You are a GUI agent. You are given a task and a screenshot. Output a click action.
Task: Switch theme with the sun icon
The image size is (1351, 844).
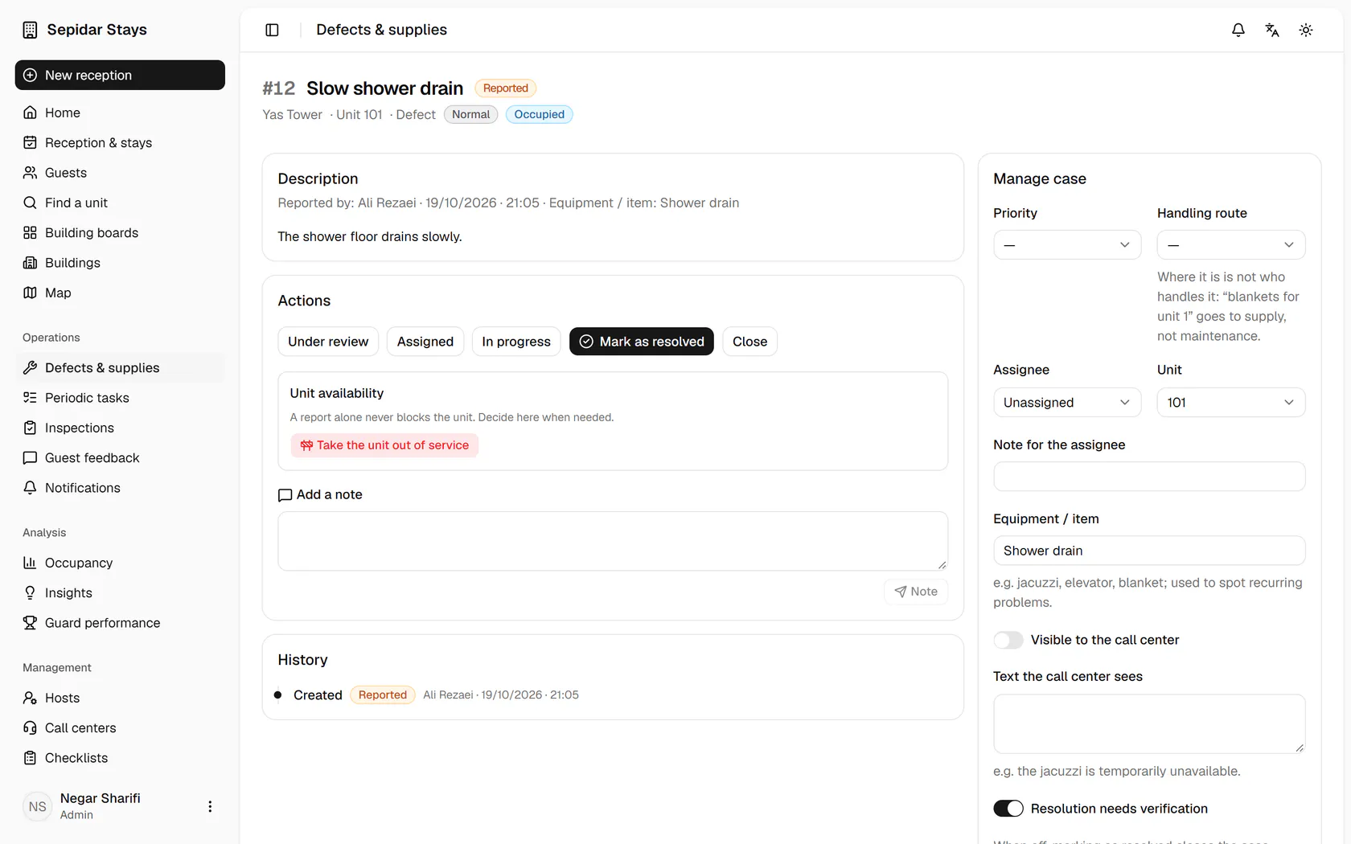tap(1306, 30)
